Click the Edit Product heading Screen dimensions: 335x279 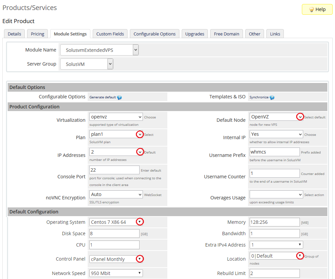[x=18, y=21]
